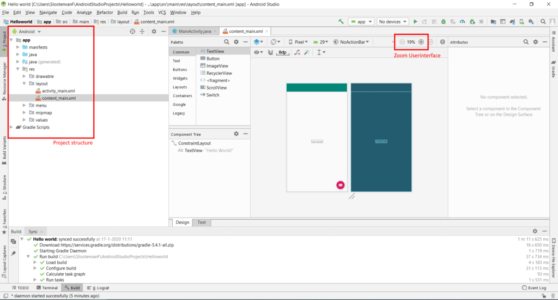Switch to the Text editor tab
This screenshot has width=558, height=300.
tap(202, 223)
